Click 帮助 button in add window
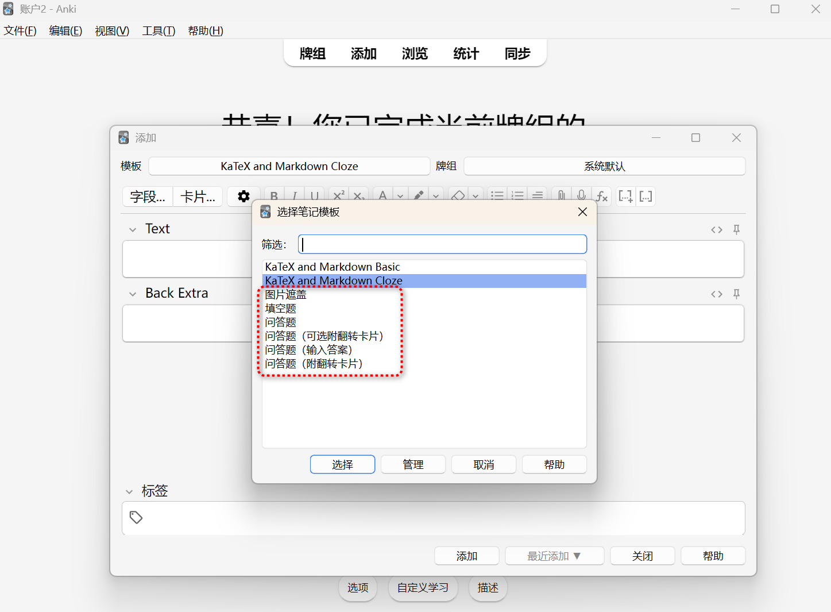 pos(713,556)
